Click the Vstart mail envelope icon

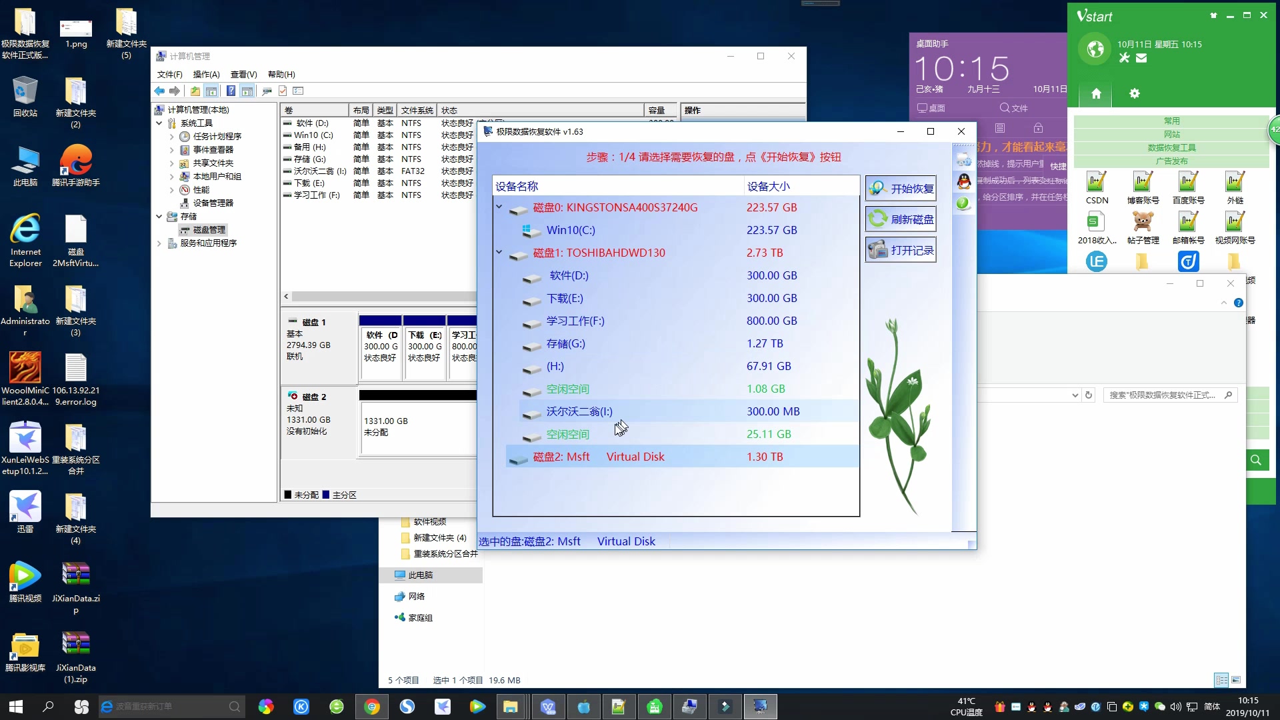click(x=1141, y=58)
